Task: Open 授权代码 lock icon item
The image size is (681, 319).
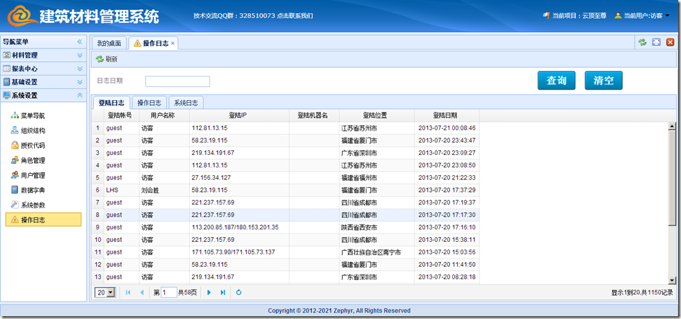Action: [x=15, y=146]
